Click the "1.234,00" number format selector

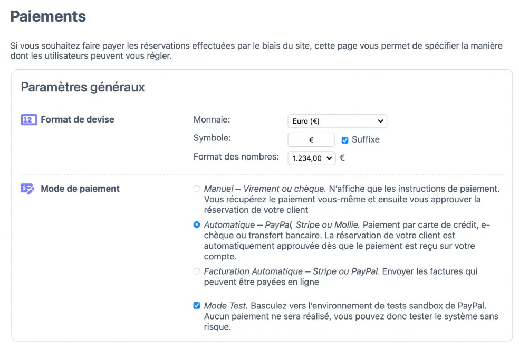[x=311, y=158]
